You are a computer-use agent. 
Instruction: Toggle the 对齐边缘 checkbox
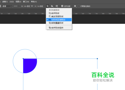click(x=62, y=6)
